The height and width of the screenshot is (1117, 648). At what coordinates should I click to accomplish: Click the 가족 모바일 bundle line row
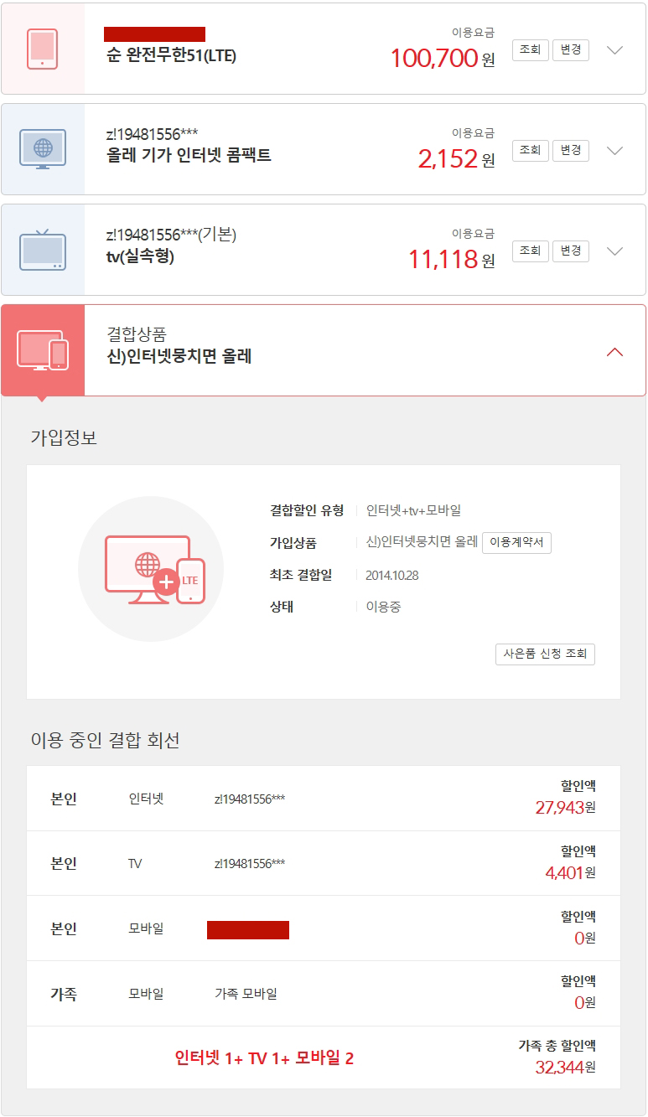(x=324, y=994)
